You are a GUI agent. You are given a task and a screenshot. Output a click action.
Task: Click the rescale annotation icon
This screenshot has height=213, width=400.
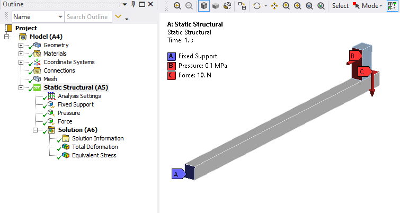click(242, 6)
